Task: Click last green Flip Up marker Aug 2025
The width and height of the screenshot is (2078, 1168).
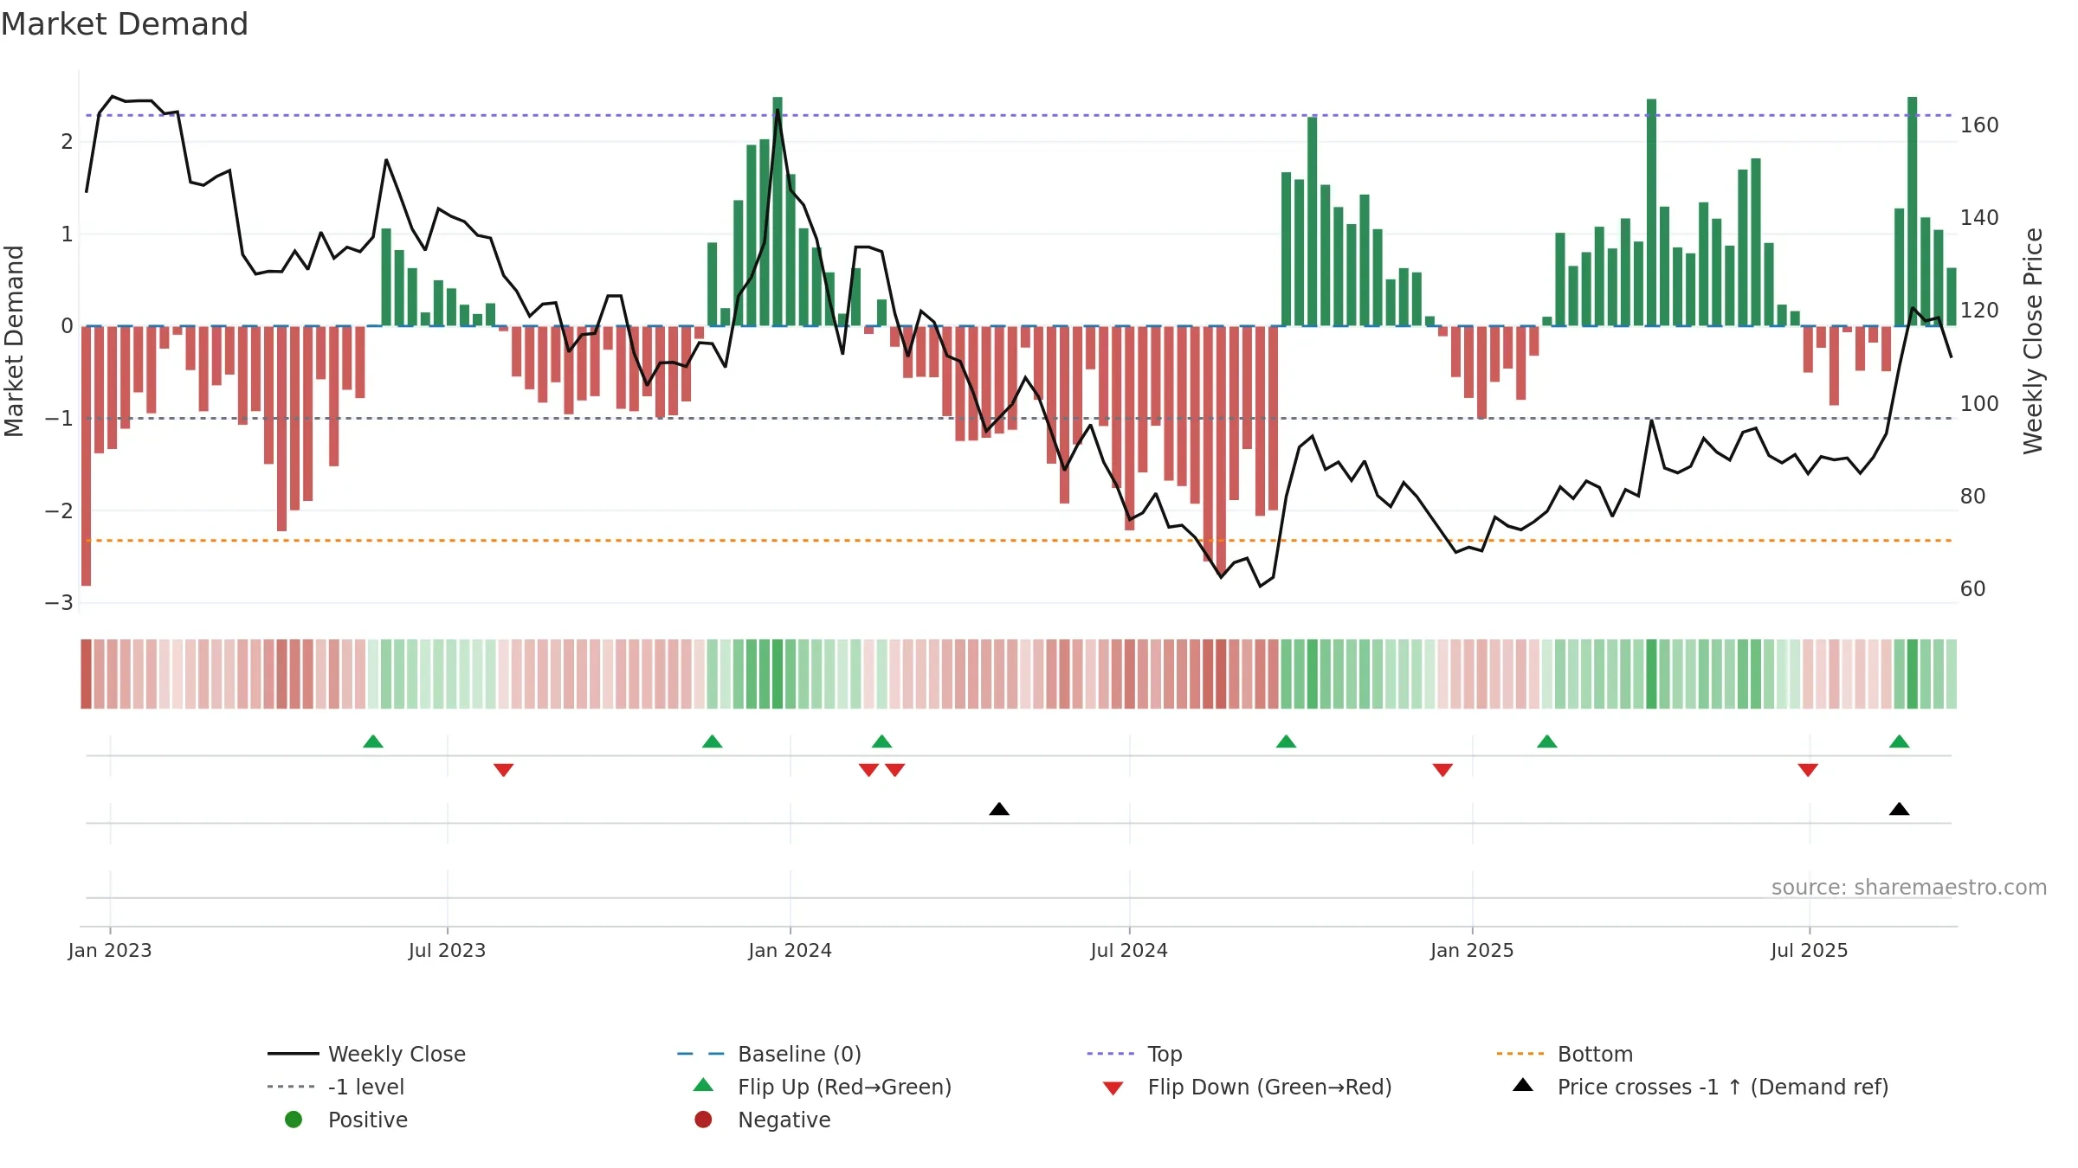Action: (x=1900, y=741)
